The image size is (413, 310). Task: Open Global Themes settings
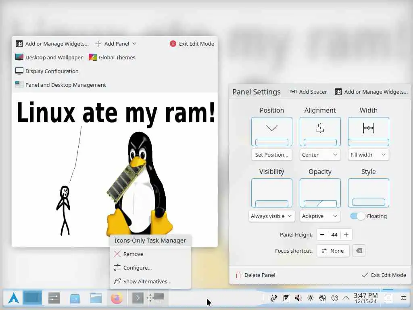point(112,57)
